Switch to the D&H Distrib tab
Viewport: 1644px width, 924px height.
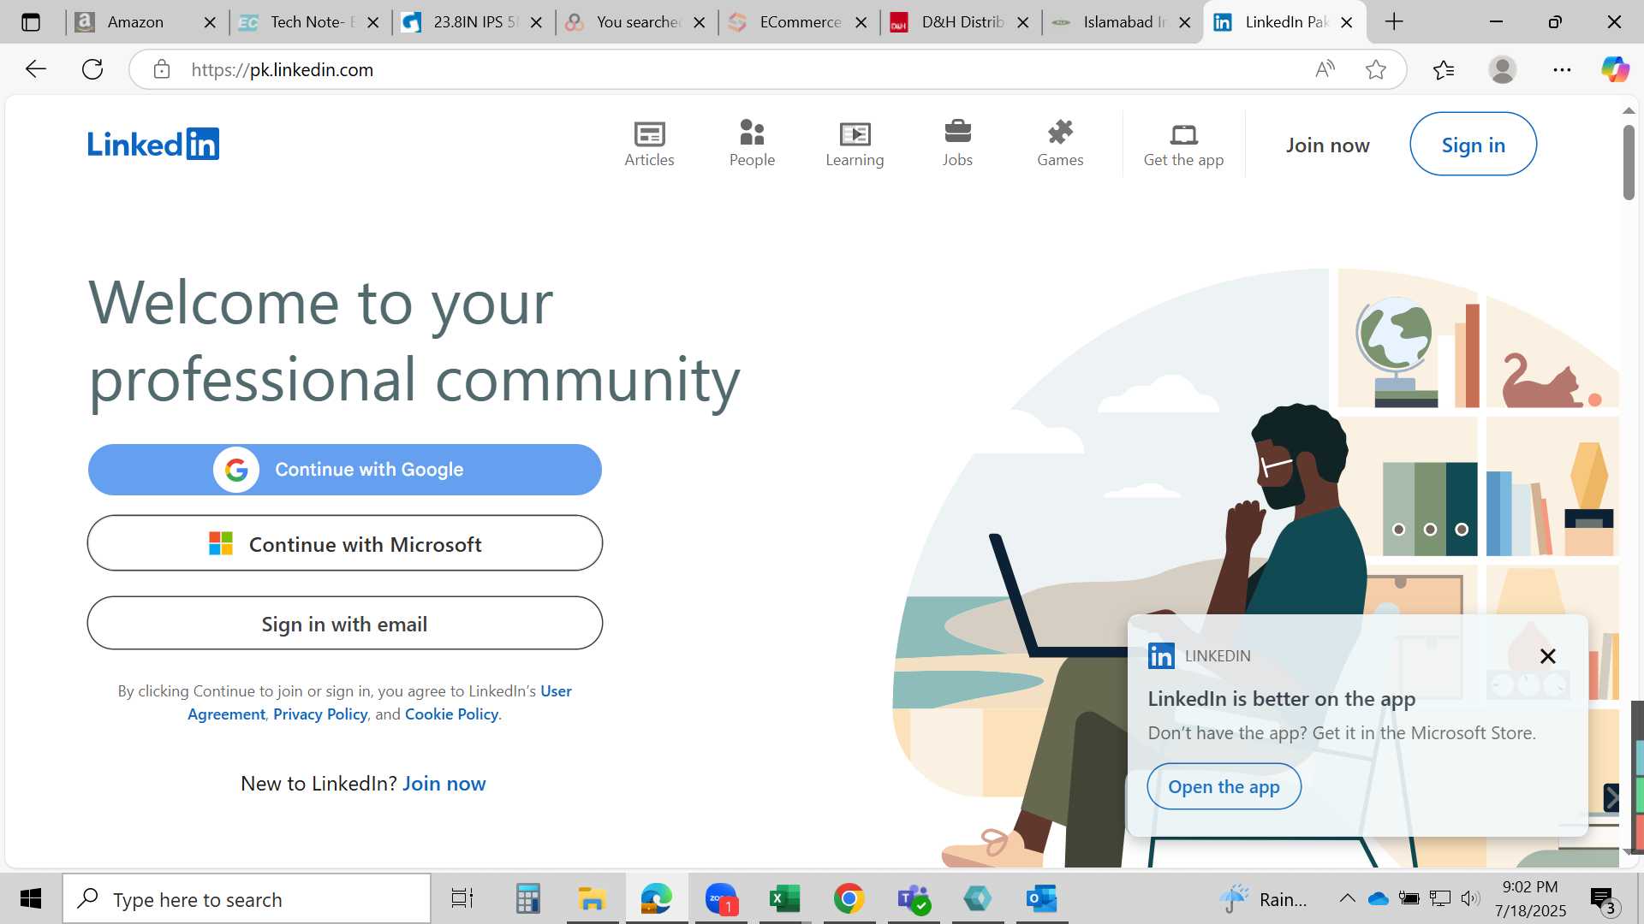tap(962, 22)
